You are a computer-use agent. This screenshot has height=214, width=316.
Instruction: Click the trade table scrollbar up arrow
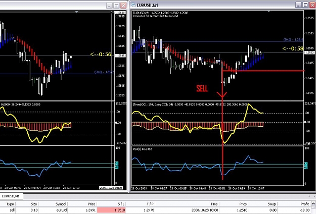(313, 203)
